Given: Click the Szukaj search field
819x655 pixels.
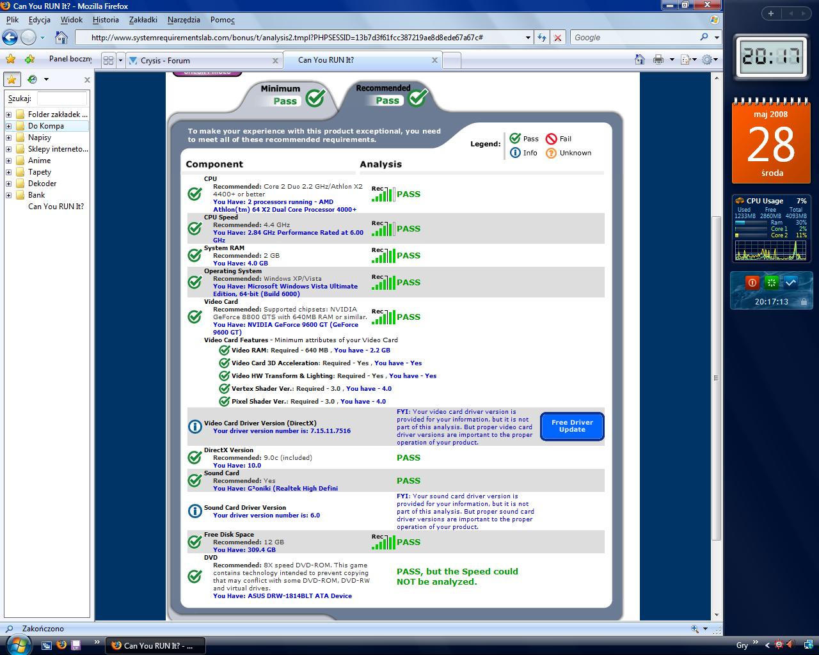Looking at the screenshot, I should (62, 99).
